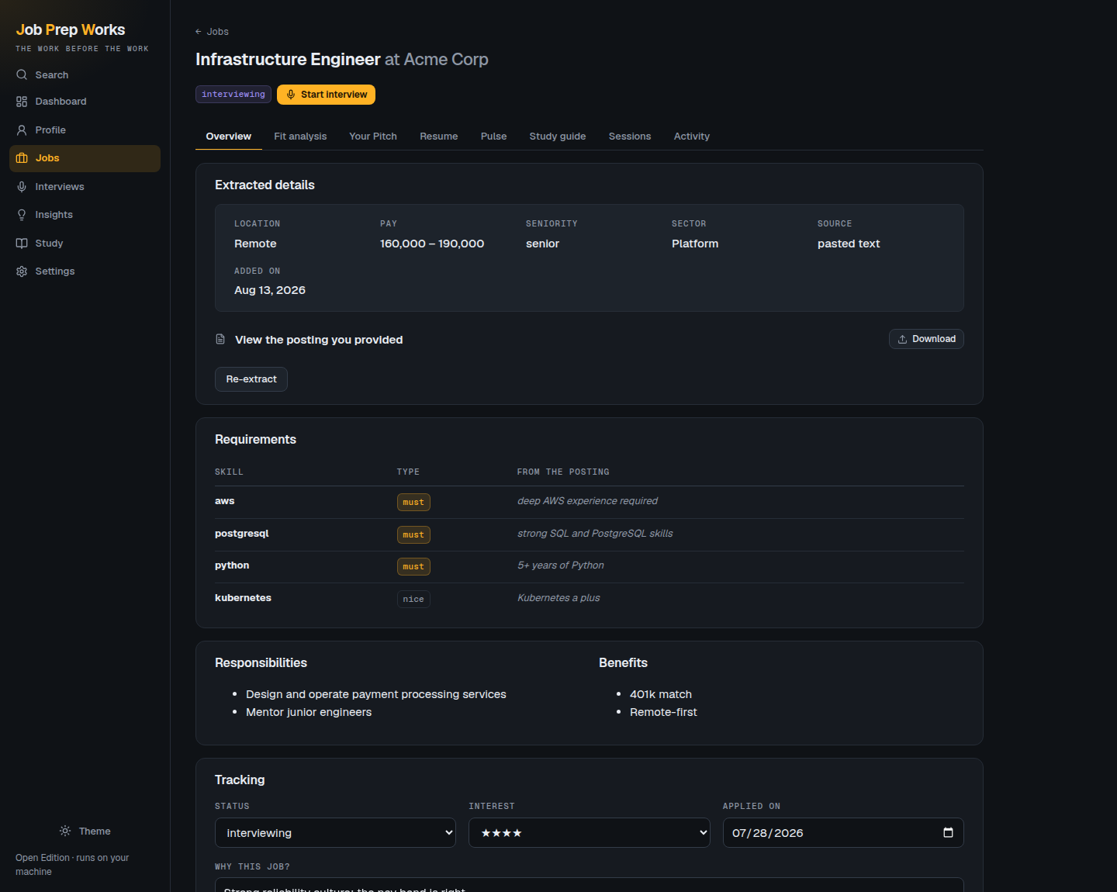This screenshot has width=1117, height=892.
Task: Open Settings in the sidebar
Action: click(85, 271)
